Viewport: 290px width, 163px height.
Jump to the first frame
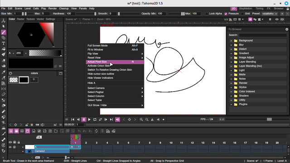(72, 120)
